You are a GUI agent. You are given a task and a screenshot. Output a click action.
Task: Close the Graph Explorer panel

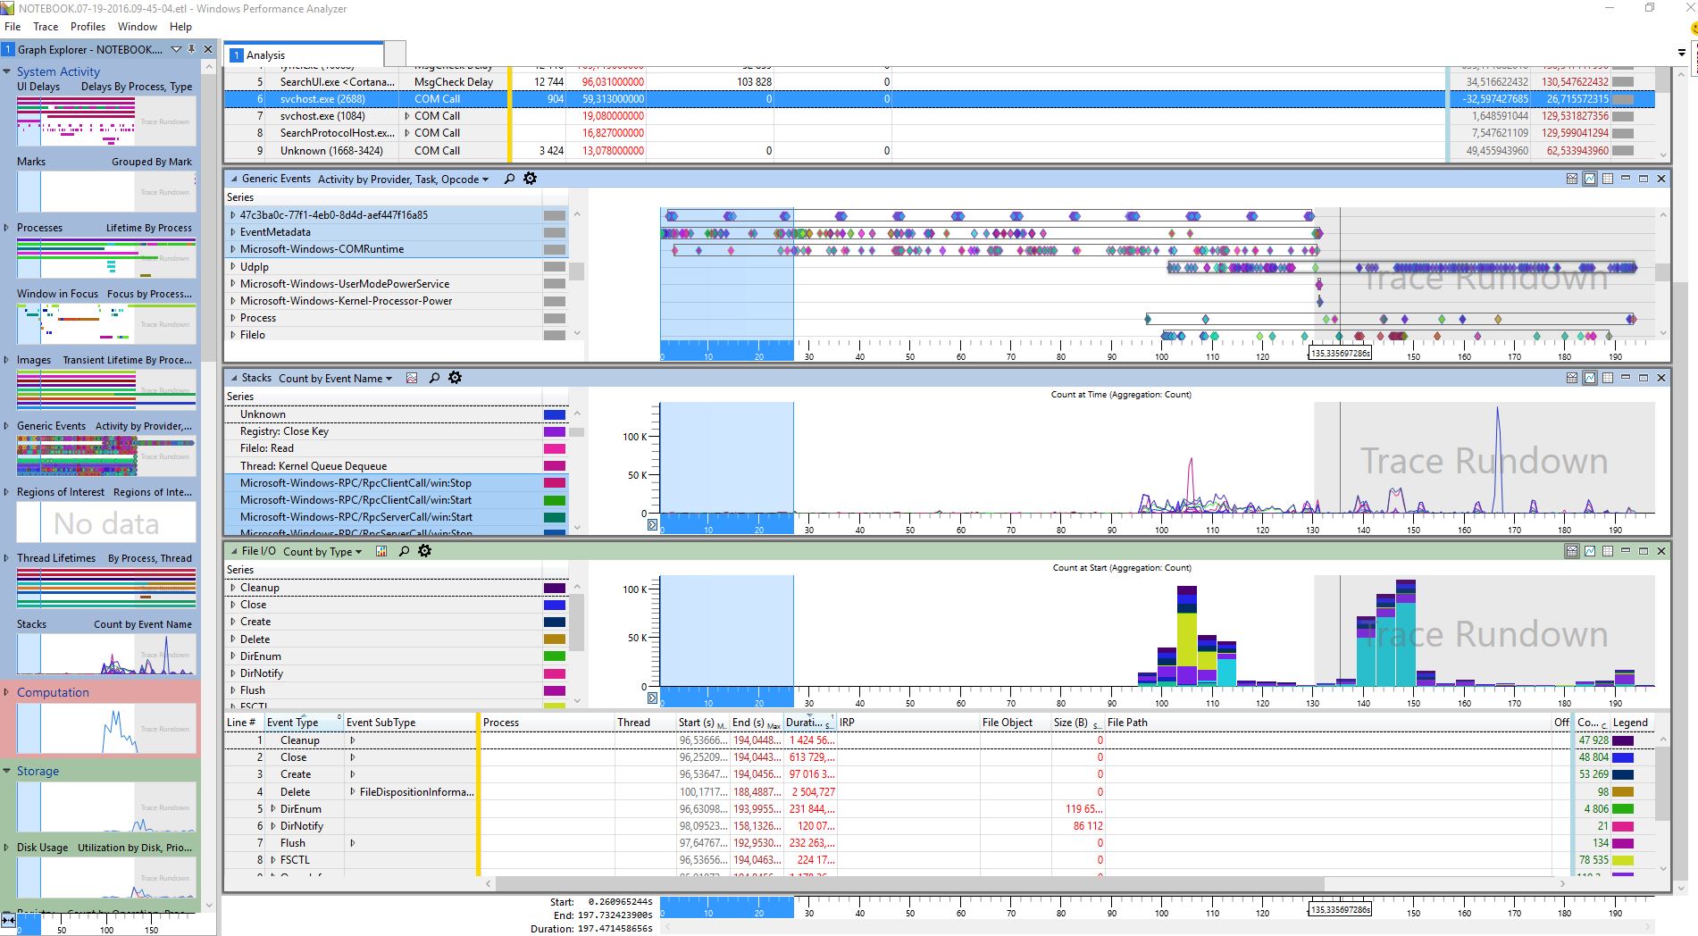tap(208, 49)
